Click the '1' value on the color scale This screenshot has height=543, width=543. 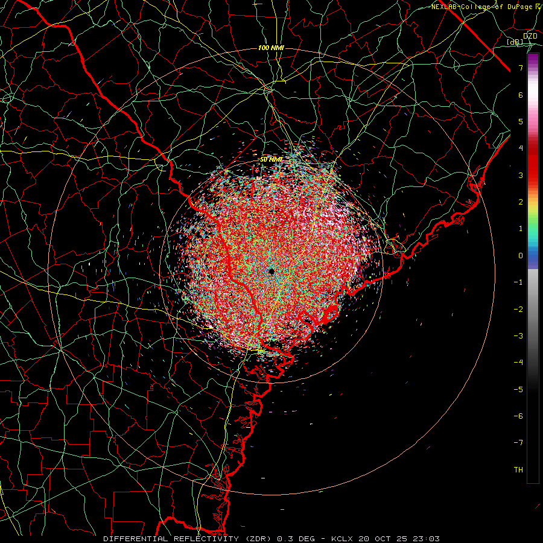(521, 229)
